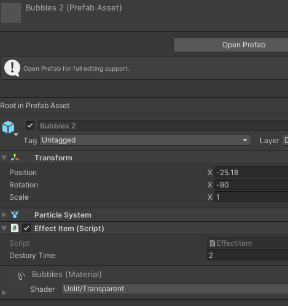Click the Position X axis label

210,173
